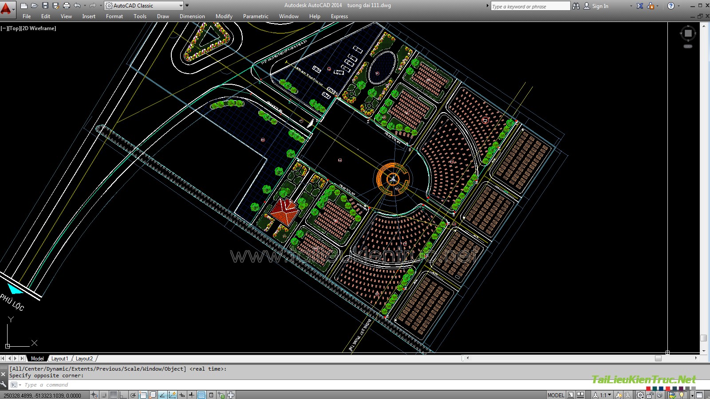Toggle Show/Hide Lineweight in status bar

tap(192, 395)
